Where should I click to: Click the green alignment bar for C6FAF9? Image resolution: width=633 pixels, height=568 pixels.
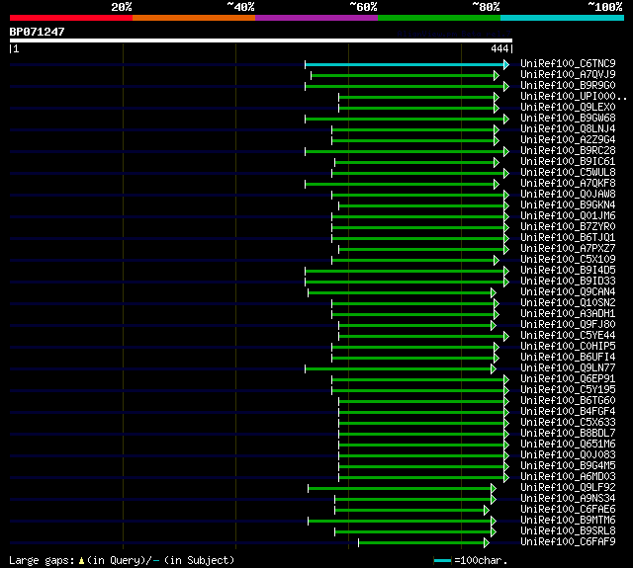point(421,543)
